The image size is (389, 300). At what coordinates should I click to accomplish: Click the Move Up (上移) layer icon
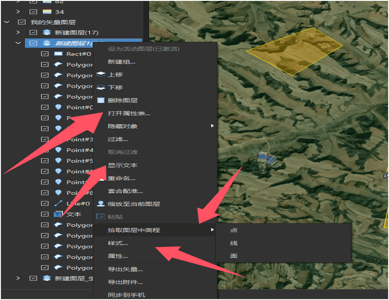pos(101,74)
